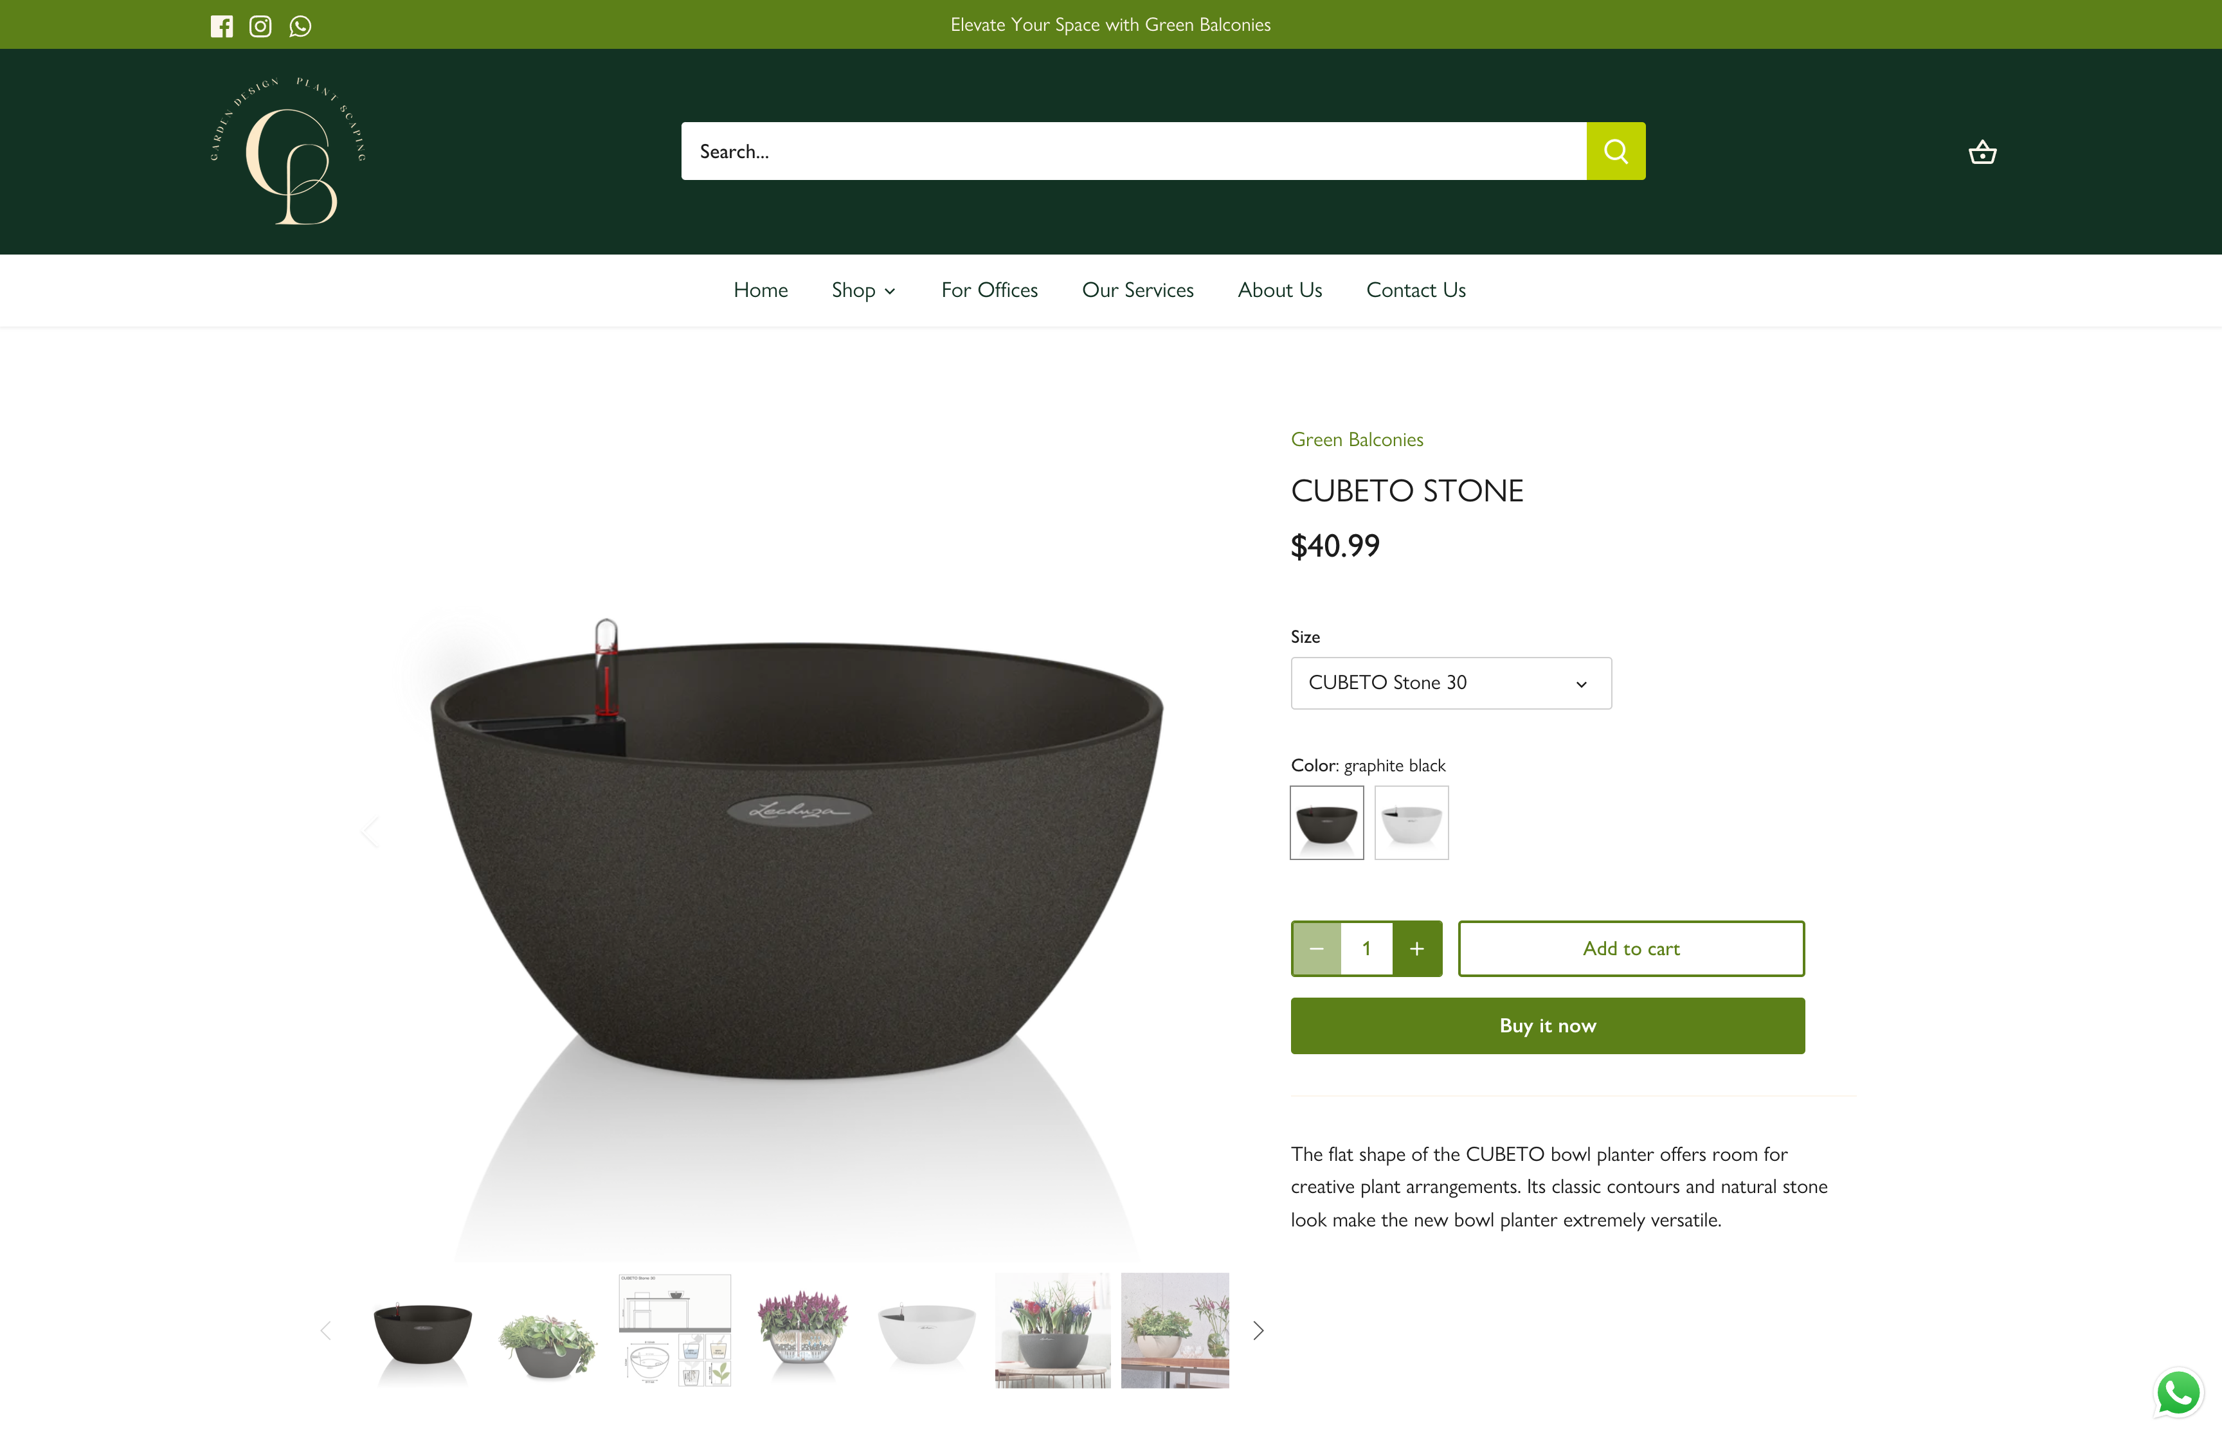Screen dimensions: 2222x1436
Task: Open the For Offices menu item
Action: tap(989, 290)
